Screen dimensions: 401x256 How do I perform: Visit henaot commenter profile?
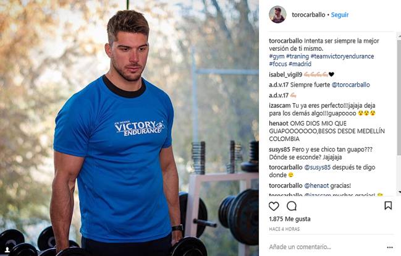point(279,124)
